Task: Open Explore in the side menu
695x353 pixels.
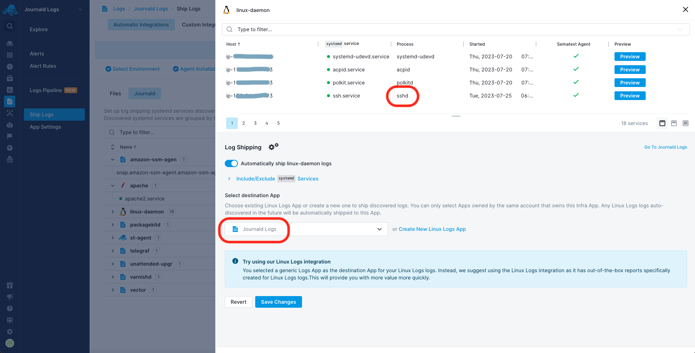Action: [39, 29]
